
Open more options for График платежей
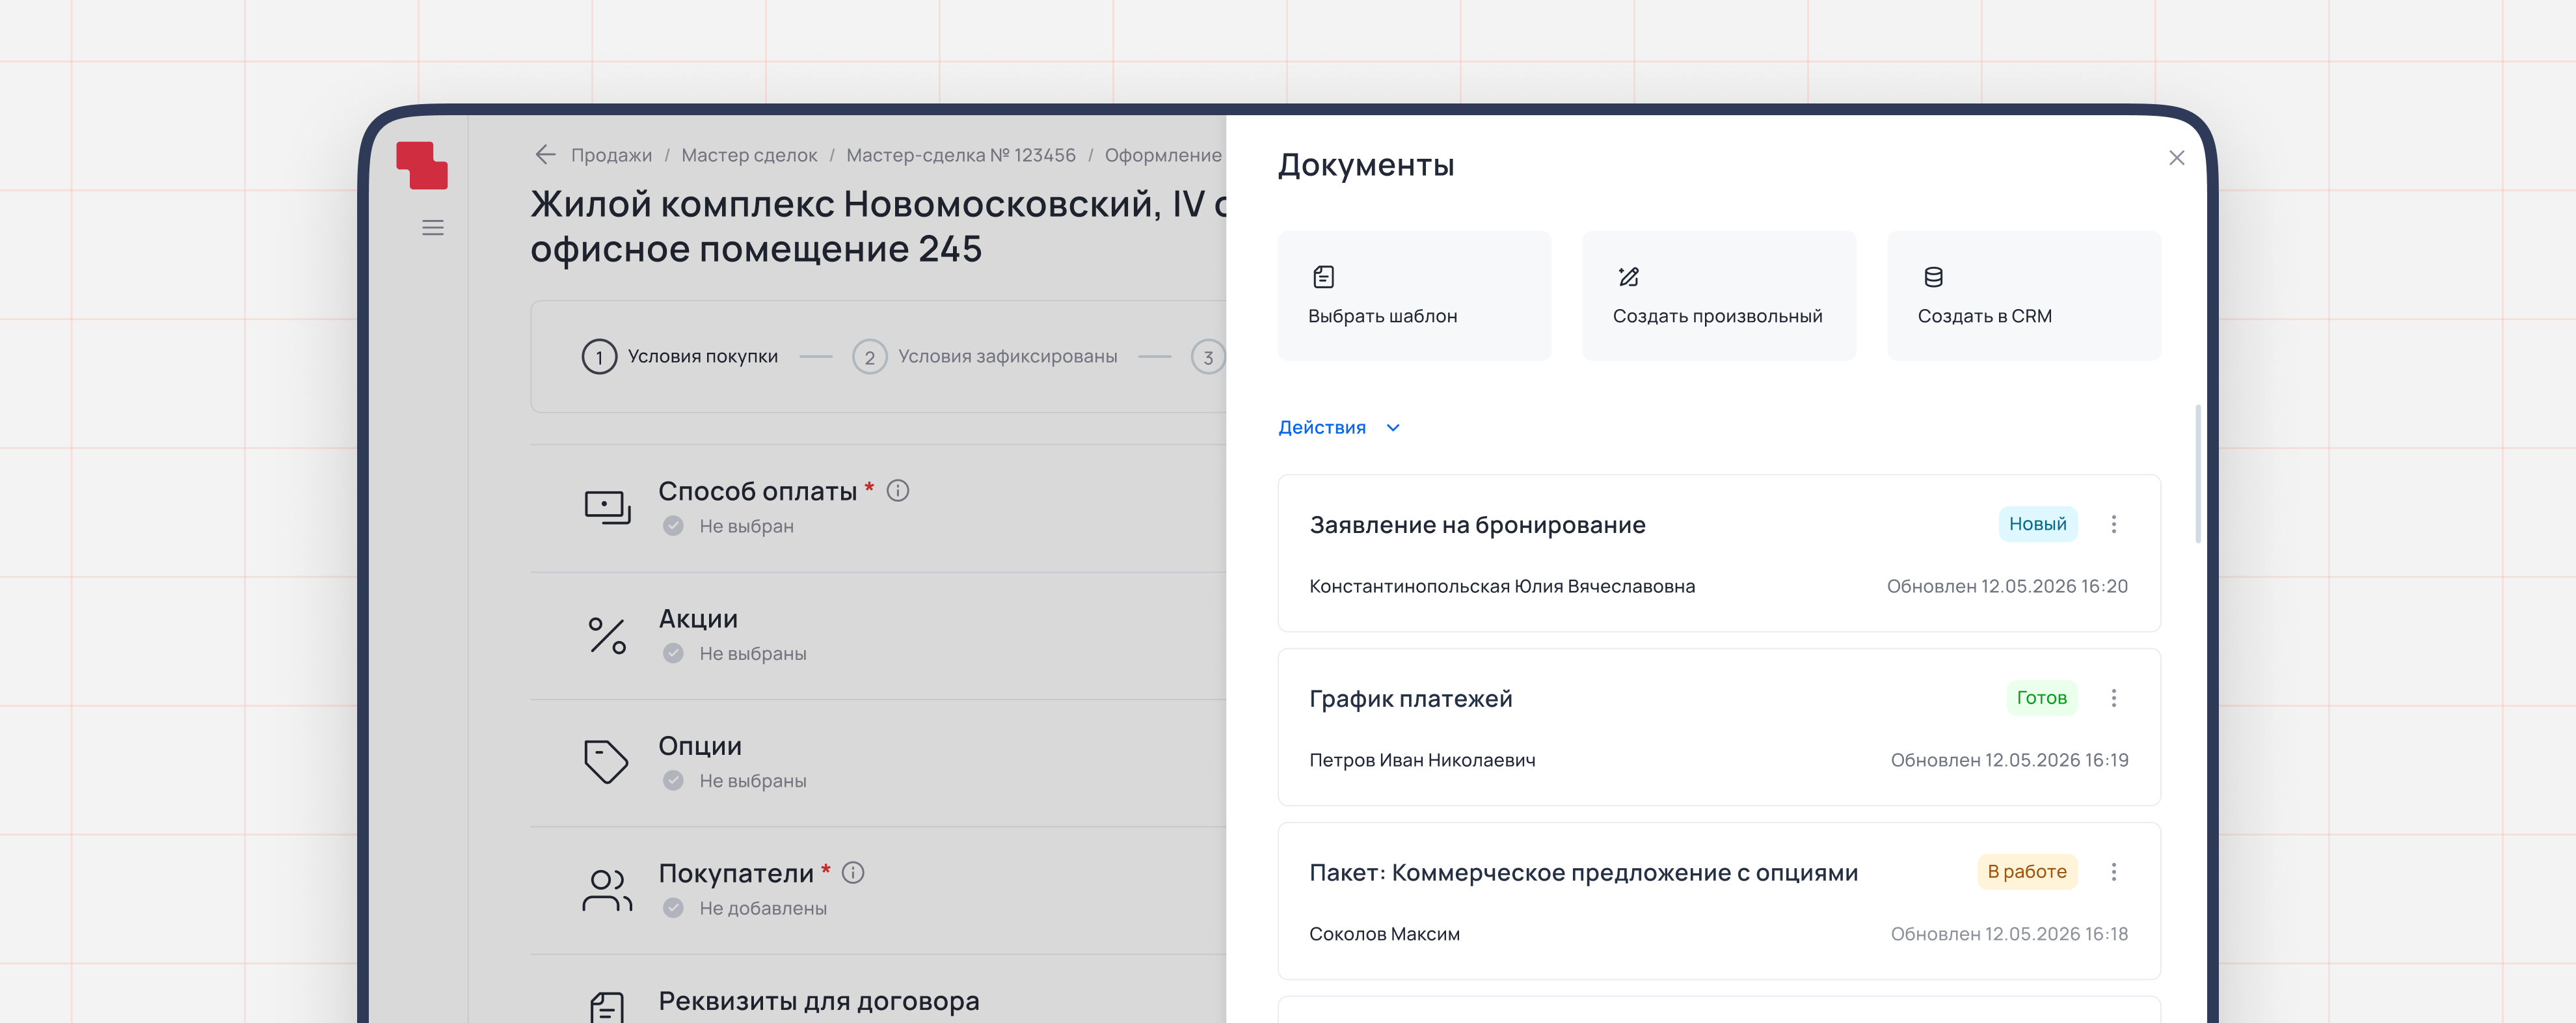(2113, 698)
